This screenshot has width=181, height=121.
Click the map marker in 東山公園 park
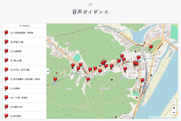tap(151, 47)
